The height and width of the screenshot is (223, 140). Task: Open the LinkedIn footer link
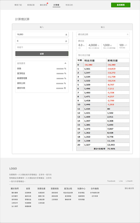129,181
